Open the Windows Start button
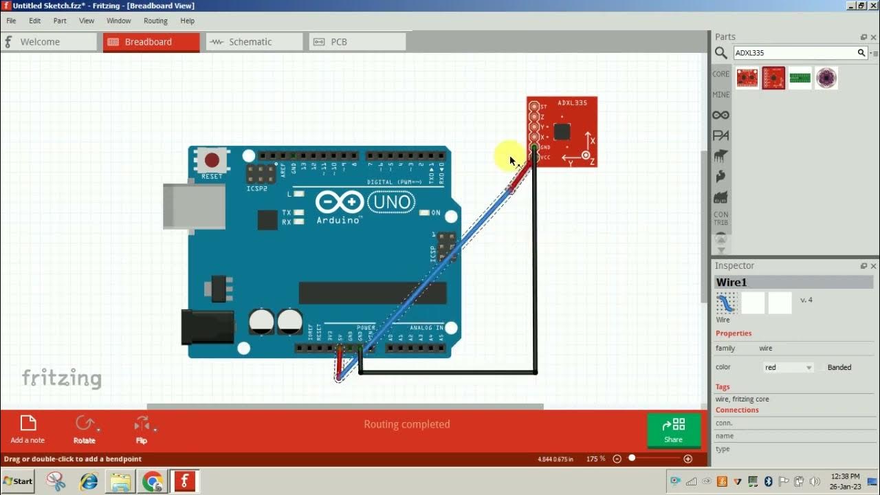 18,481
